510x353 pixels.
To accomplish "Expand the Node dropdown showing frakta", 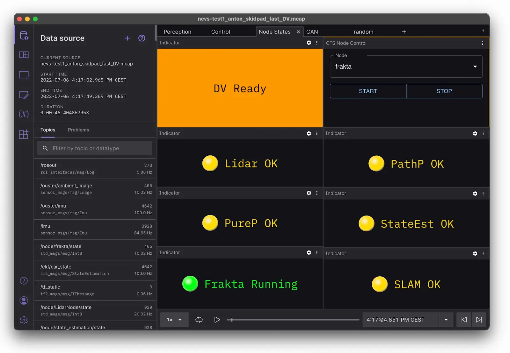I will [x=406, y=67].
